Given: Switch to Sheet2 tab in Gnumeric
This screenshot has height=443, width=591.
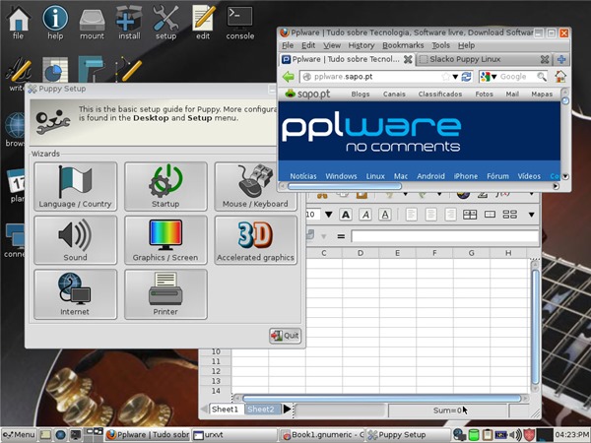Looking at the screenshot, I should (x=261, y=410).
